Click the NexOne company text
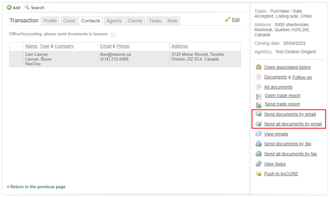This screenshot has width=330, height=197. 33,64
